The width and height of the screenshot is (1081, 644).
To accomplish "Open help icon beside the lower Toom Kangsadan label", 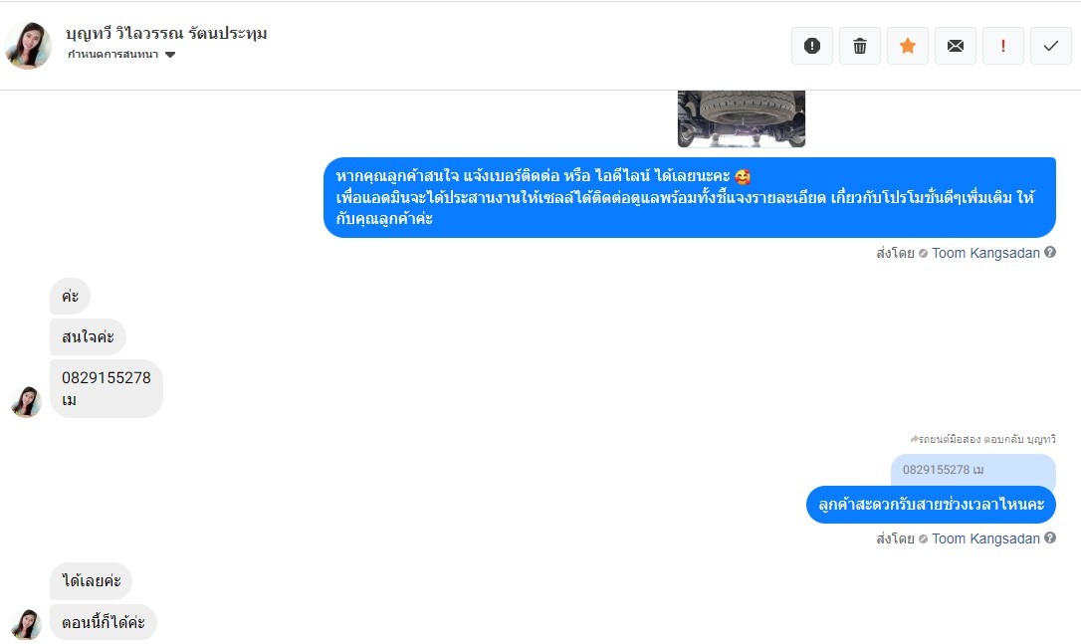I will coord(1050,537).
